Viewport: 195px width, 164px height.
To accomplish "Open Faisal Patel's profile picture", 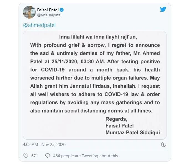I will [x=29, y=12].
